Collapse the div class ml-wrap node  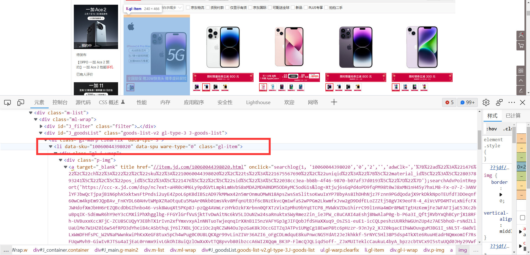pyautogui.click(x=36, y=119)
